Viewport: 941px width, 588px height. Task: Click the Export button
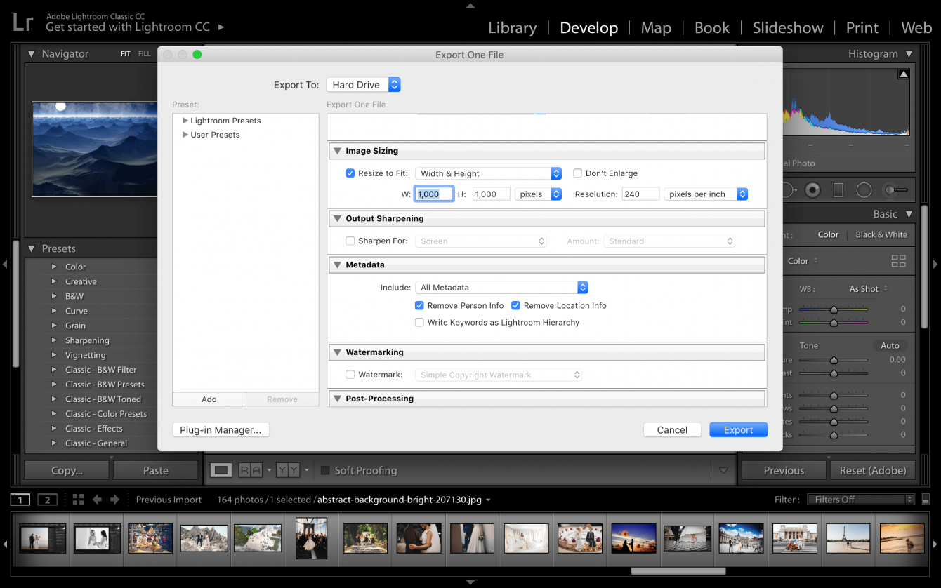(x=738, y=429)
